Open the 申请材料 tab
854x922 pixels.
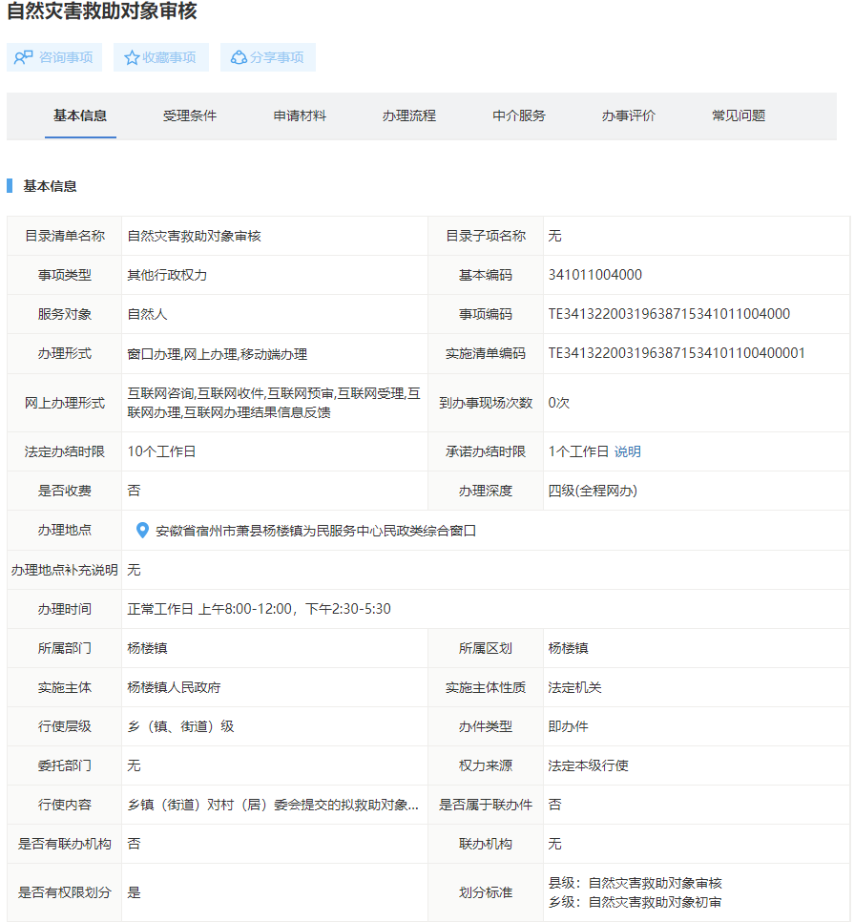(x=300, y=115)
